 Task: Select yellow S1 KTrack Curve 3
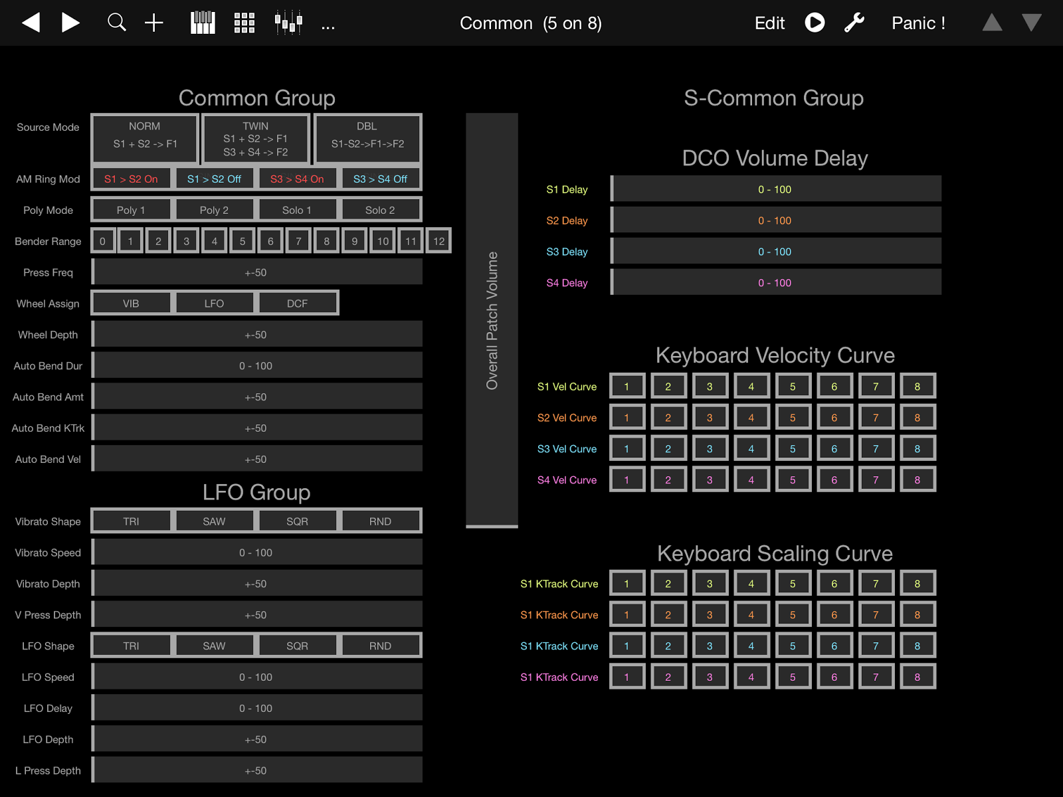710,584
